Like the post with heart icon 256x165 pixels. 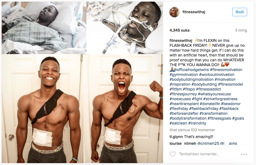pos(172,154)
